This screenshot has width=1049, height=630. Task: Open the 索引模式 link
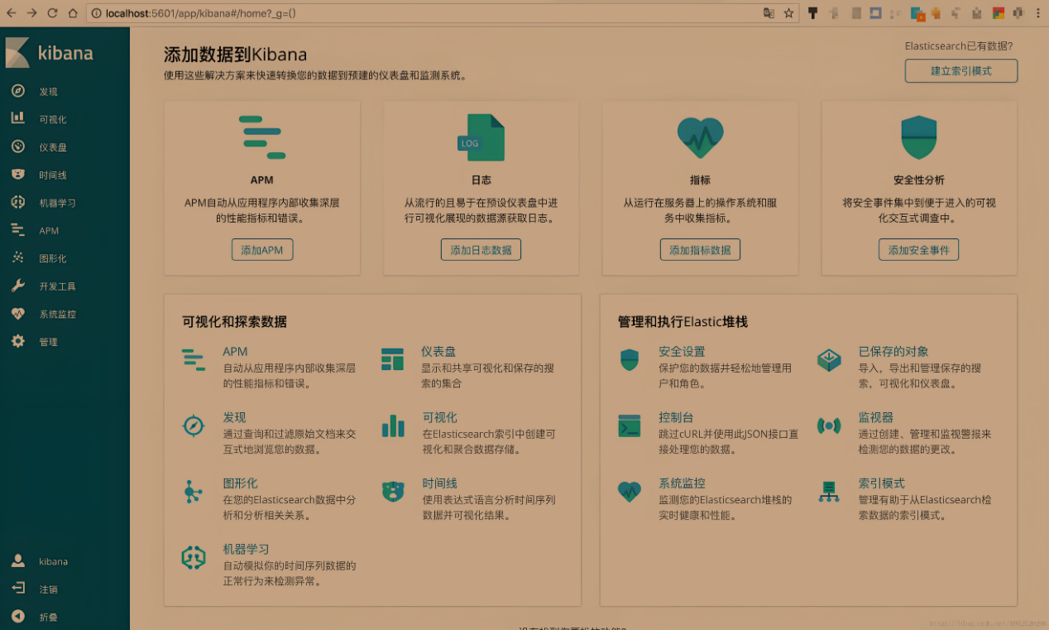[x=881, y=483]
